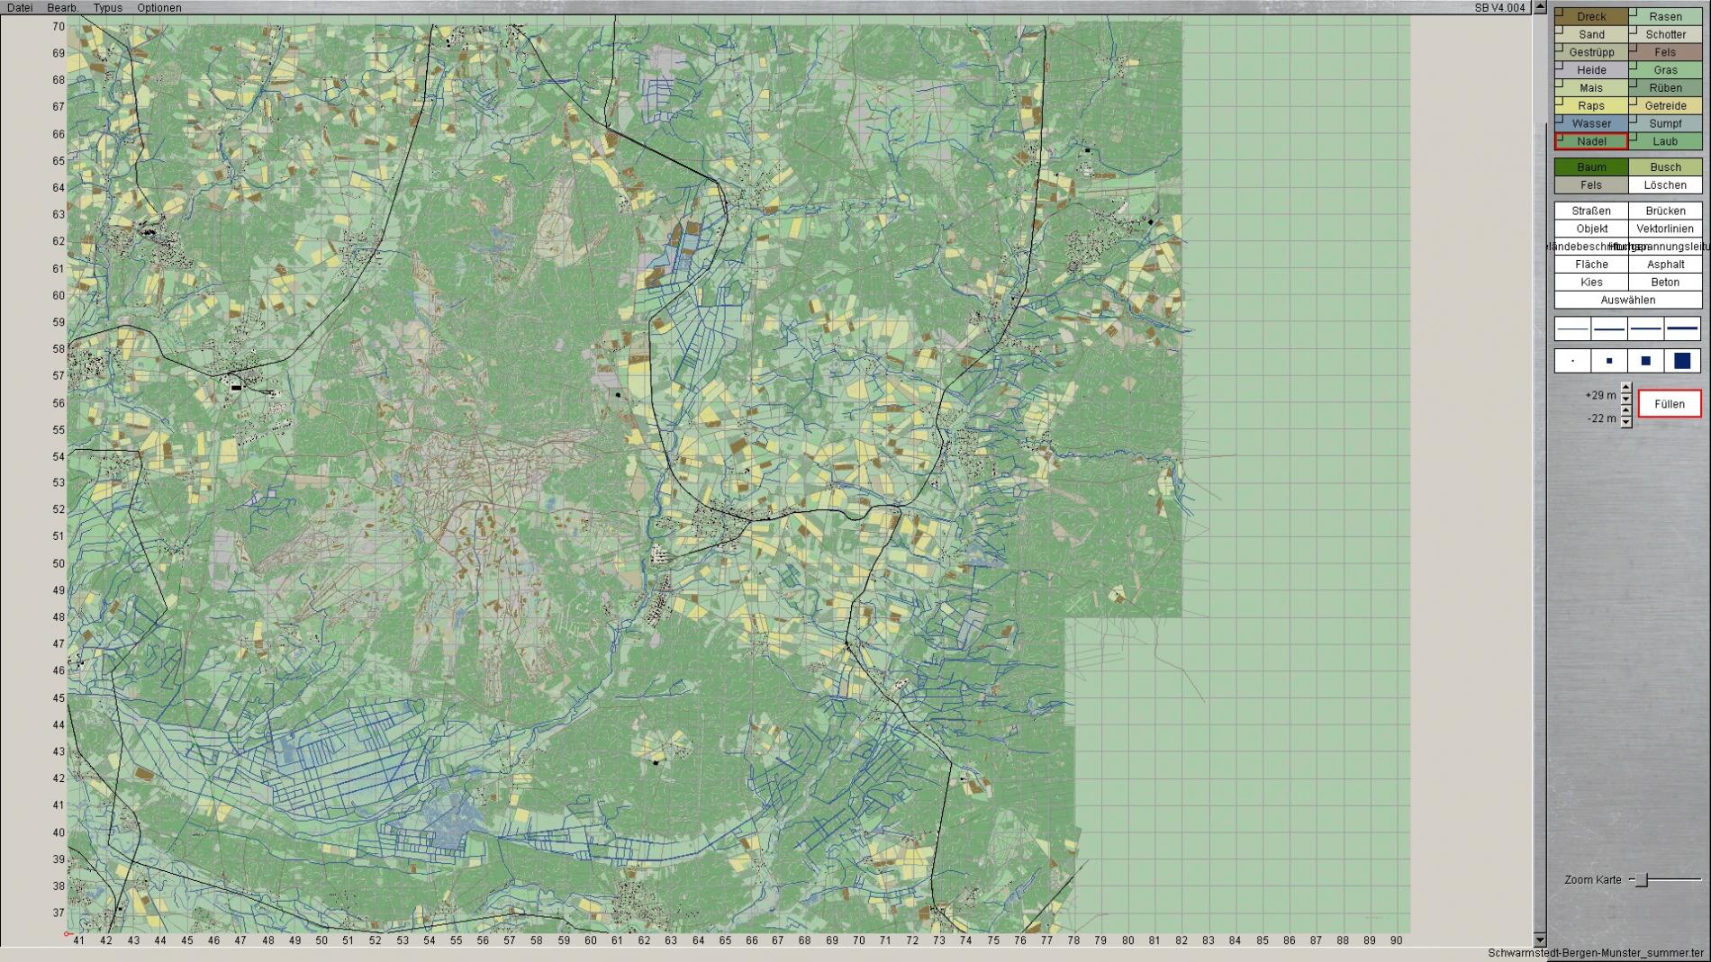Select the thinnest line width icon

point(1572,328)
